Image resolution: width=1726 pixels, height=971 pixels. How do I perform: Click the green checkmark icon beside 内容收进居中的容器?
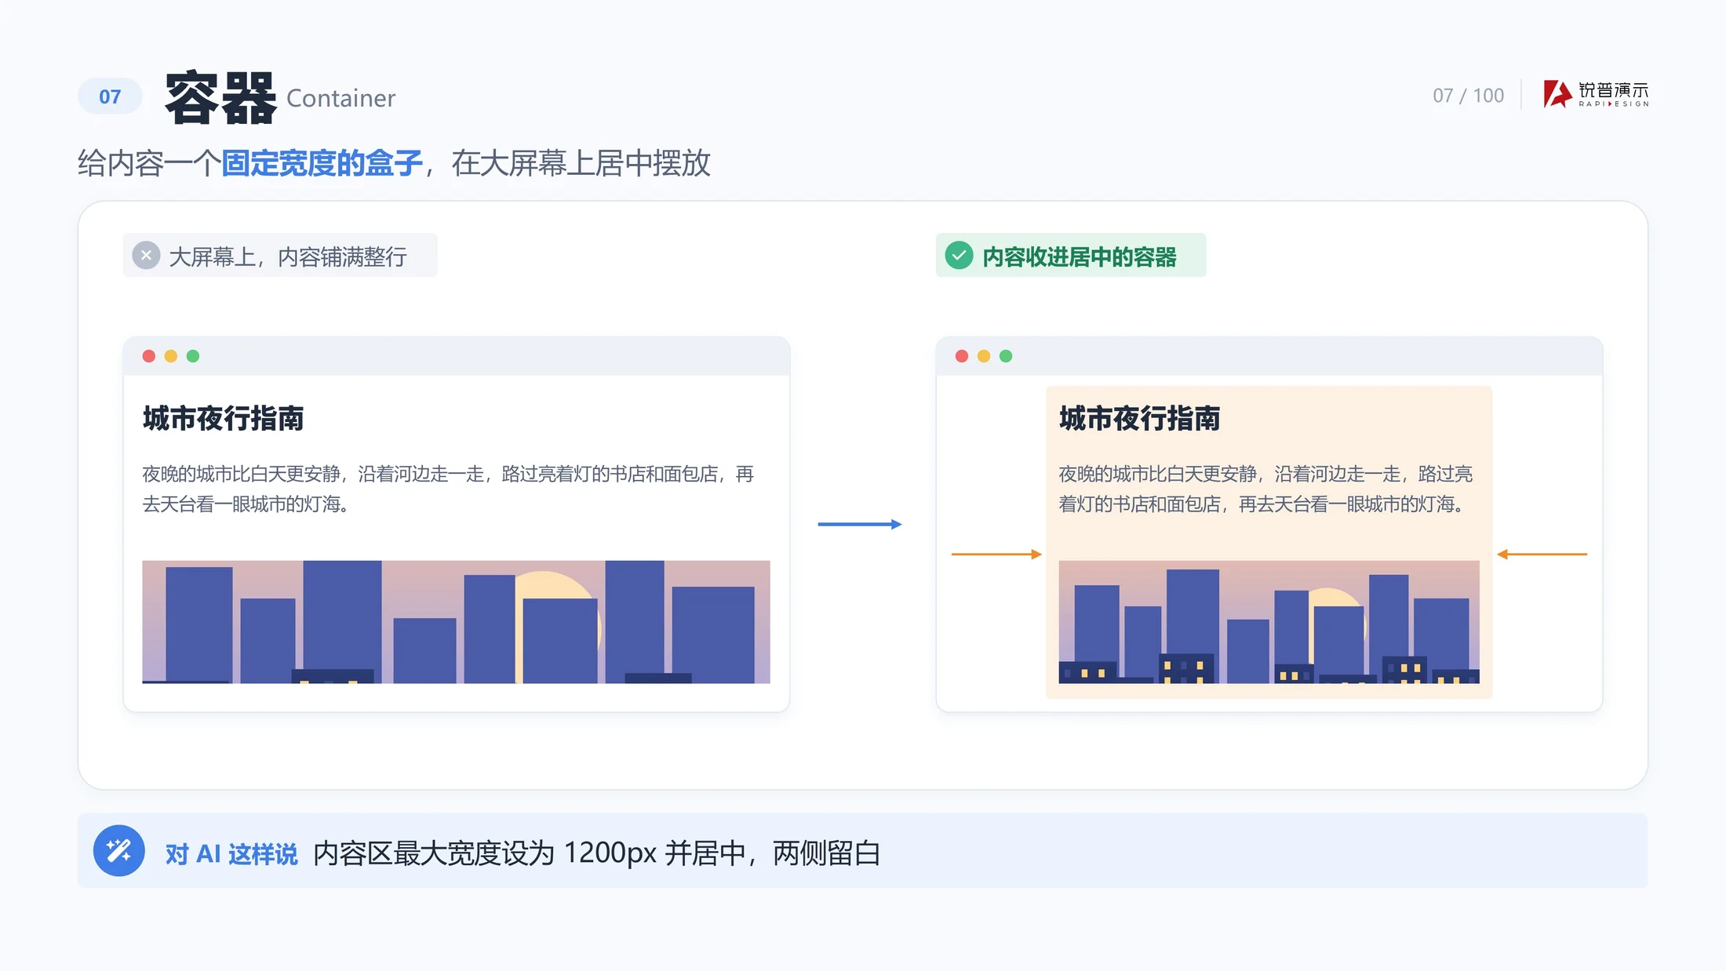(959, 256)
